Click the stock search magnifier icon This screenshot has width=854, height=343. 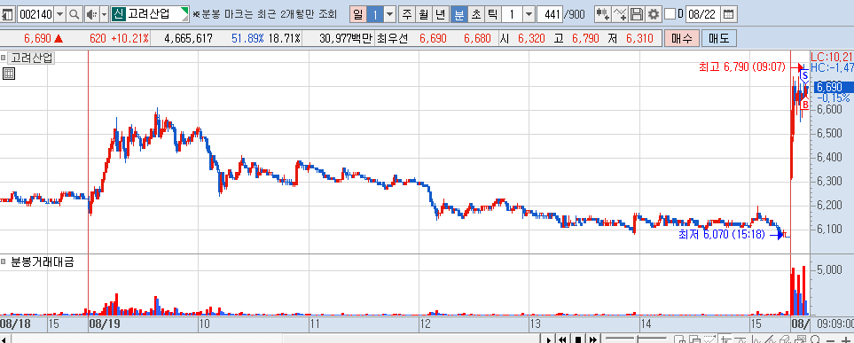74,14
